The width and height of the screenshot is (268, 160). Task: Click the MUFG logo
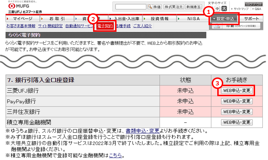(x=19, y=6)
